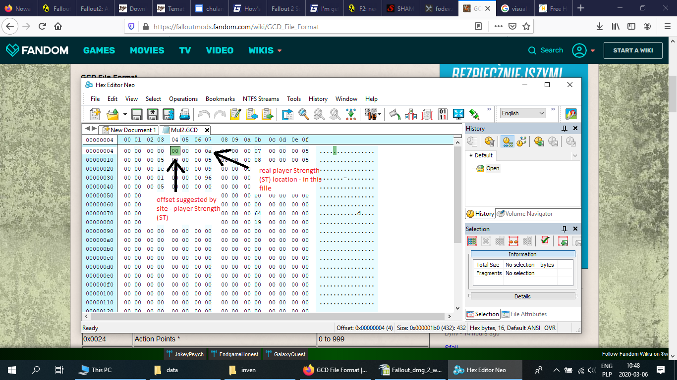677x380 pixels.
Task: Open the Fallout_dmg_2_w... taskbar item
Action: 410,370
